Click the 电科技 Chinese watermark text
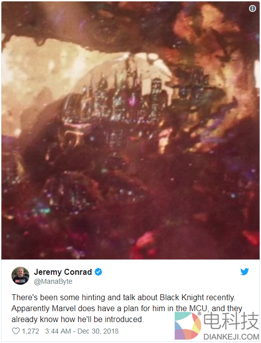This screenshot has height=343, width=261. (231, 321)
